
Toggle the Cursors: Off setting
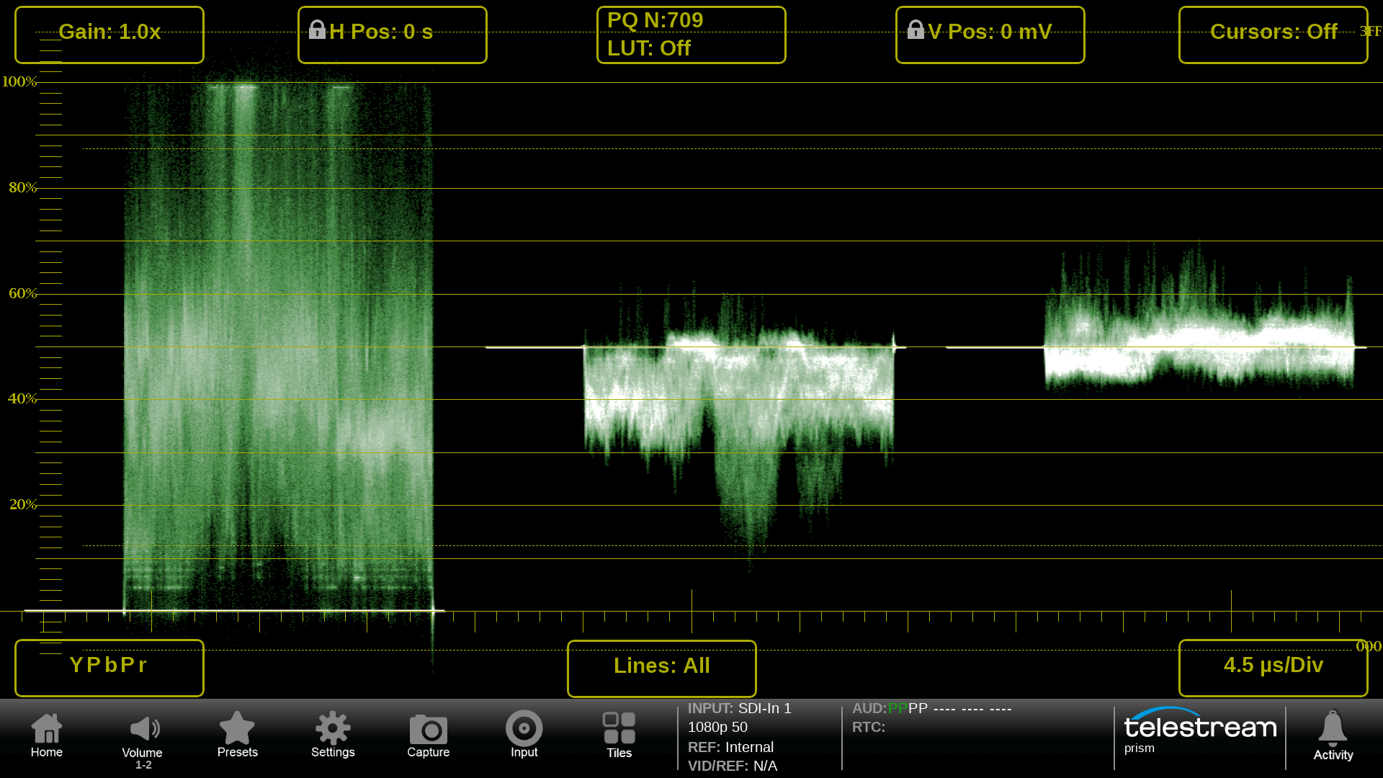click(1273, 35)
